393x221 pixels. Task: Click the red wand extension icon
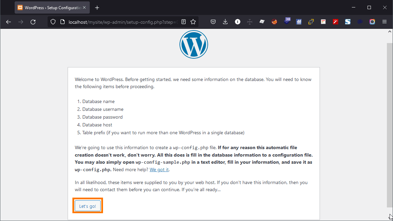[335, 22]
